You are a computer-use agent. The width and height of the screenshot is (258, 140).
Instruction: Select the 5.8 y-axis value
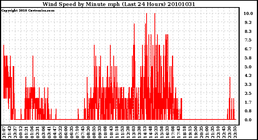click(248, 58)
